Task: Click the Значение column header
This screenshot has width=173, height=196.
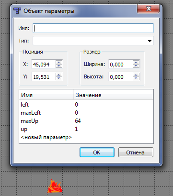Action: pyautogui.click(x=114, y=95)
